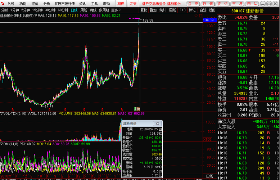Click the 叠加 toolbar button

(x=153, y=10)
